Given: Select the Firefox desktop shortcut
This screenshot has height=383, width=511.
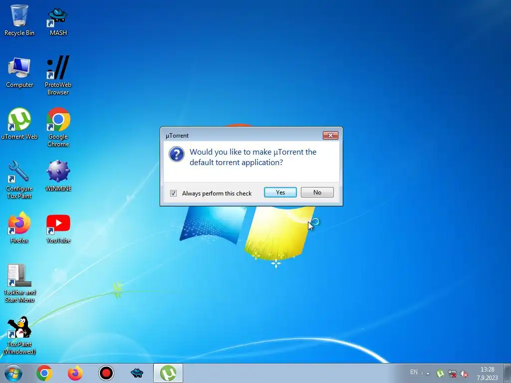Looking at the screenshot, I should pos(19,227).
